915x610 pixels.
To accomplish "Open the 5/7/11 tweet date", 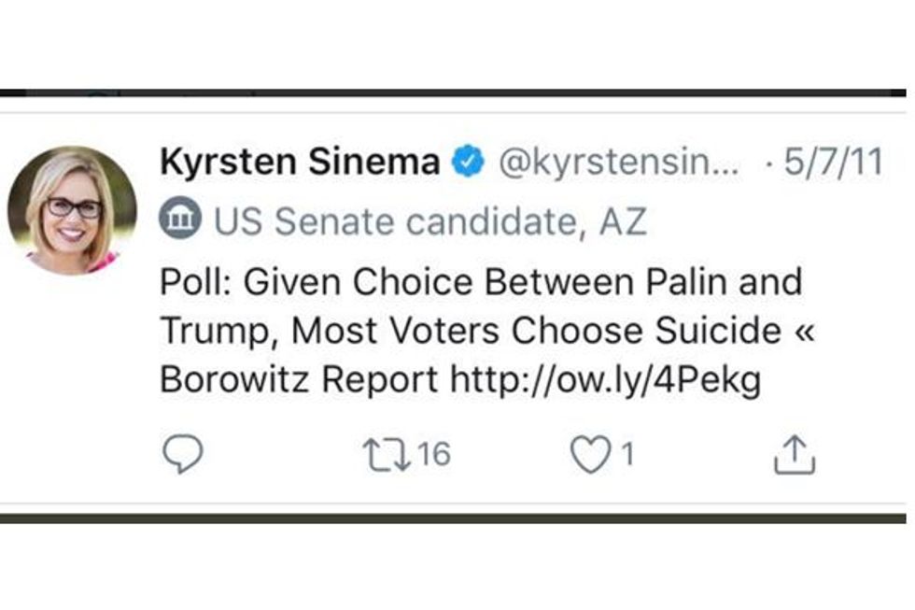I will pos(833,163).
